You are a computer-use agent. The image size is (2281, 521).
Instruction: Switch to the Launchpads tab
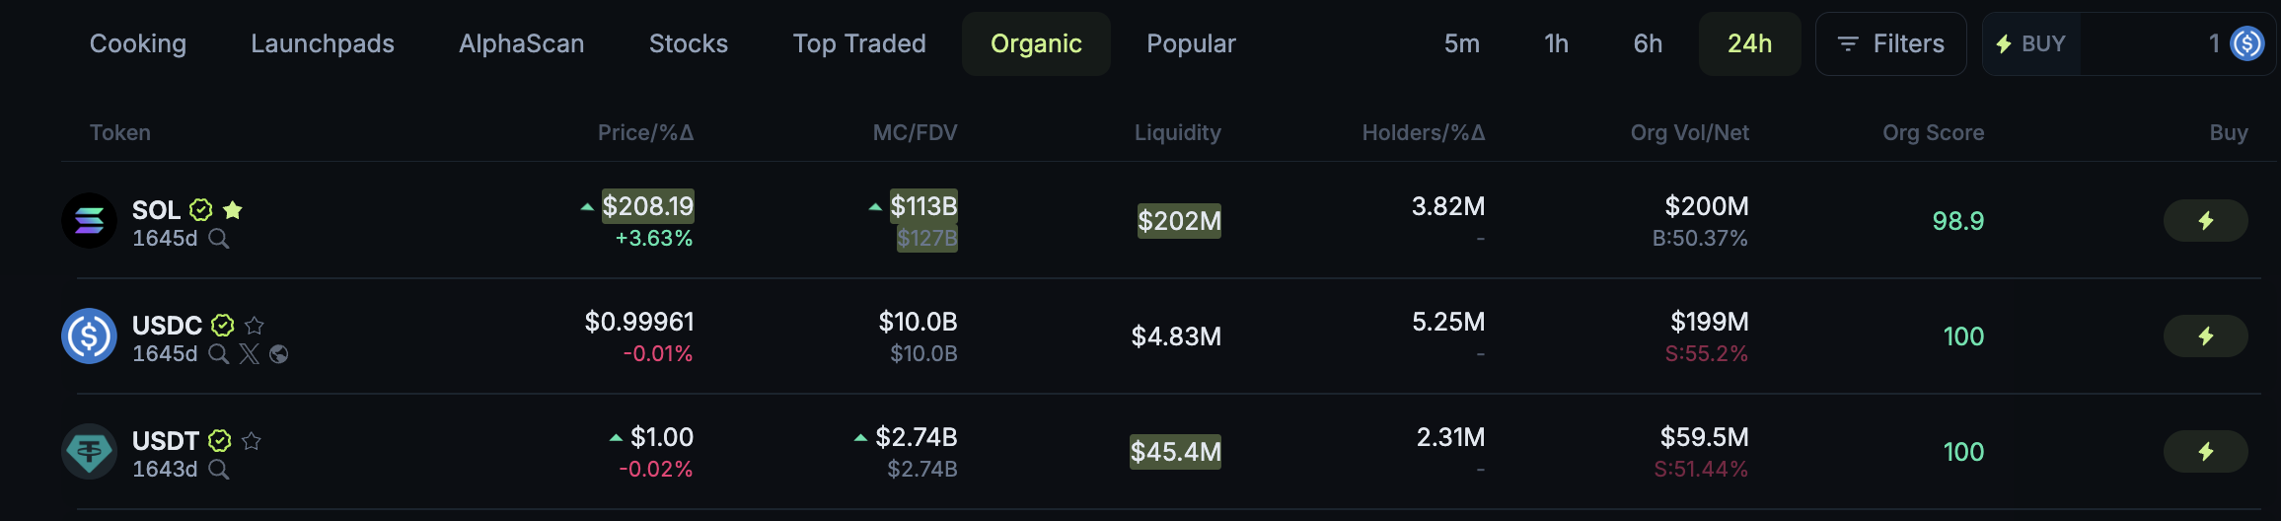(x=323, y=43)
